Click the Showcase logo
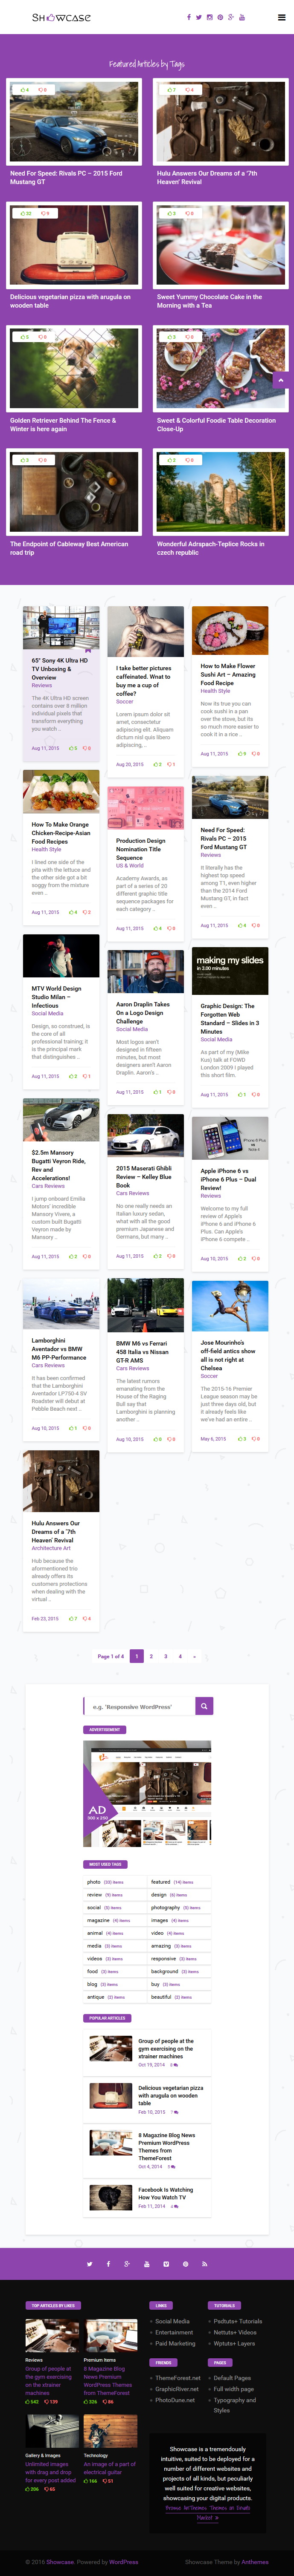Screen dimensions: 294x2576 pyautogui.click(x=61, y=17)
